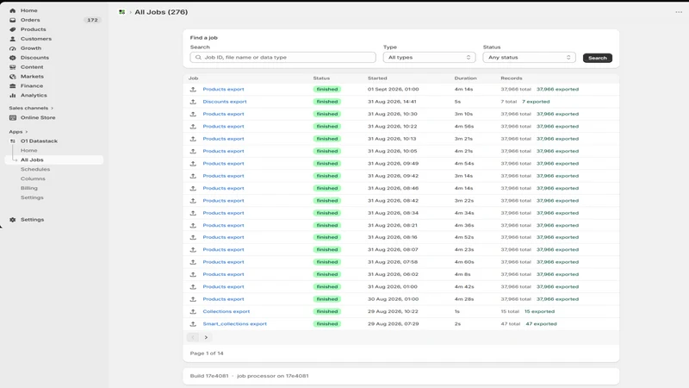689x388 pixels.
Task: Open the Collections export job link
Action: point(226,311)
